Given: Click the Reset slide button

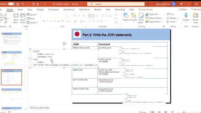Looking at the screenshot, I should (x=31, y=19).
